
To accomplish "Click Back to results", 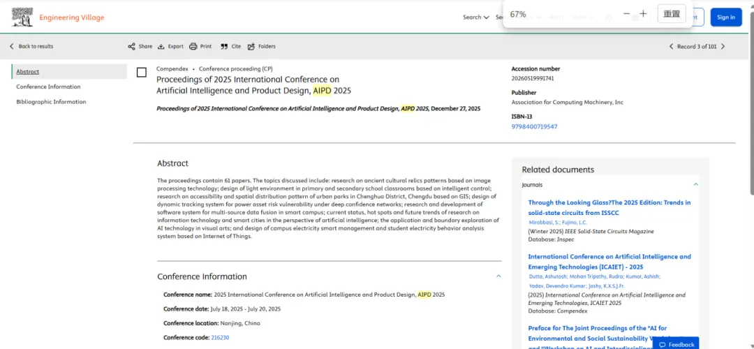I will coord(31,47).
